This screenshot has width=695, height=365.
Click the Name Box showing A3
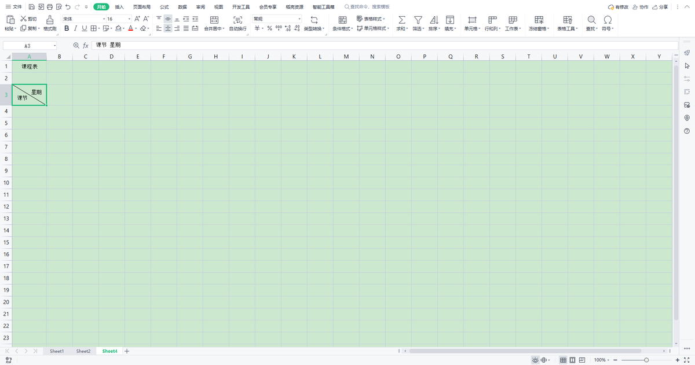click(28, 45)
